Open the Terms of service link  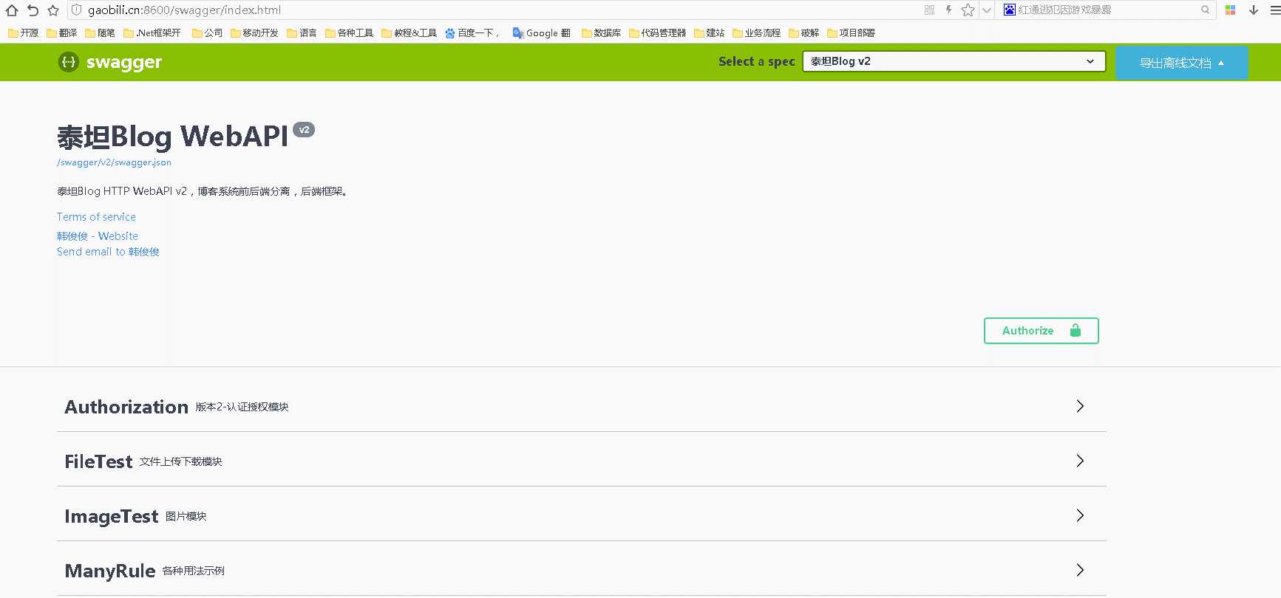tap(96, 217)
